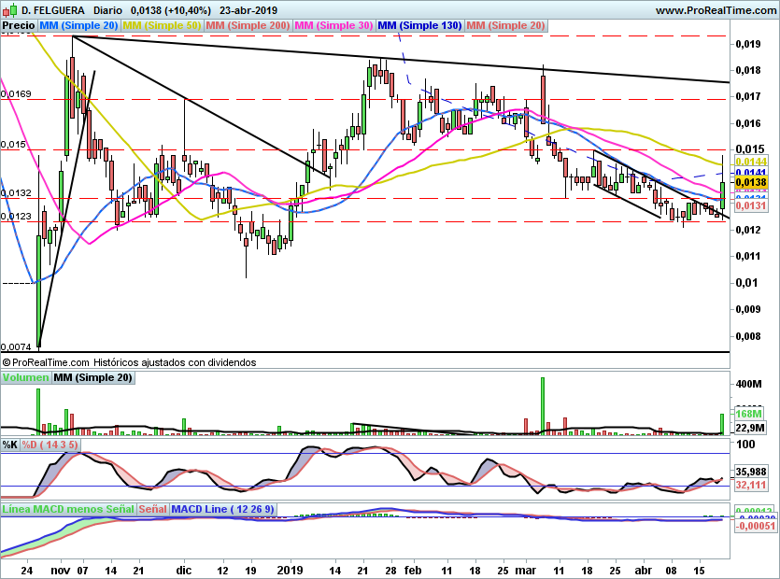Select the %K stochastic label
780x579 pixels.
click(x=10, y=445)
